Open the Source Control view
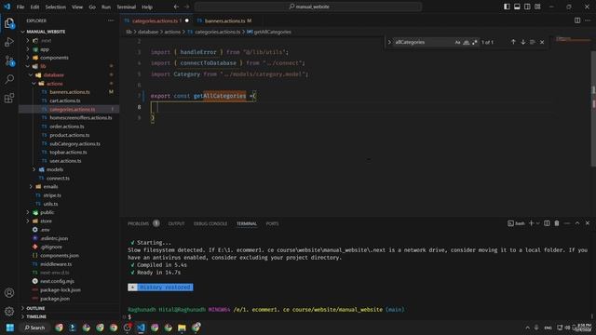This screenshot has height=335, width=596. click(9, 60)
